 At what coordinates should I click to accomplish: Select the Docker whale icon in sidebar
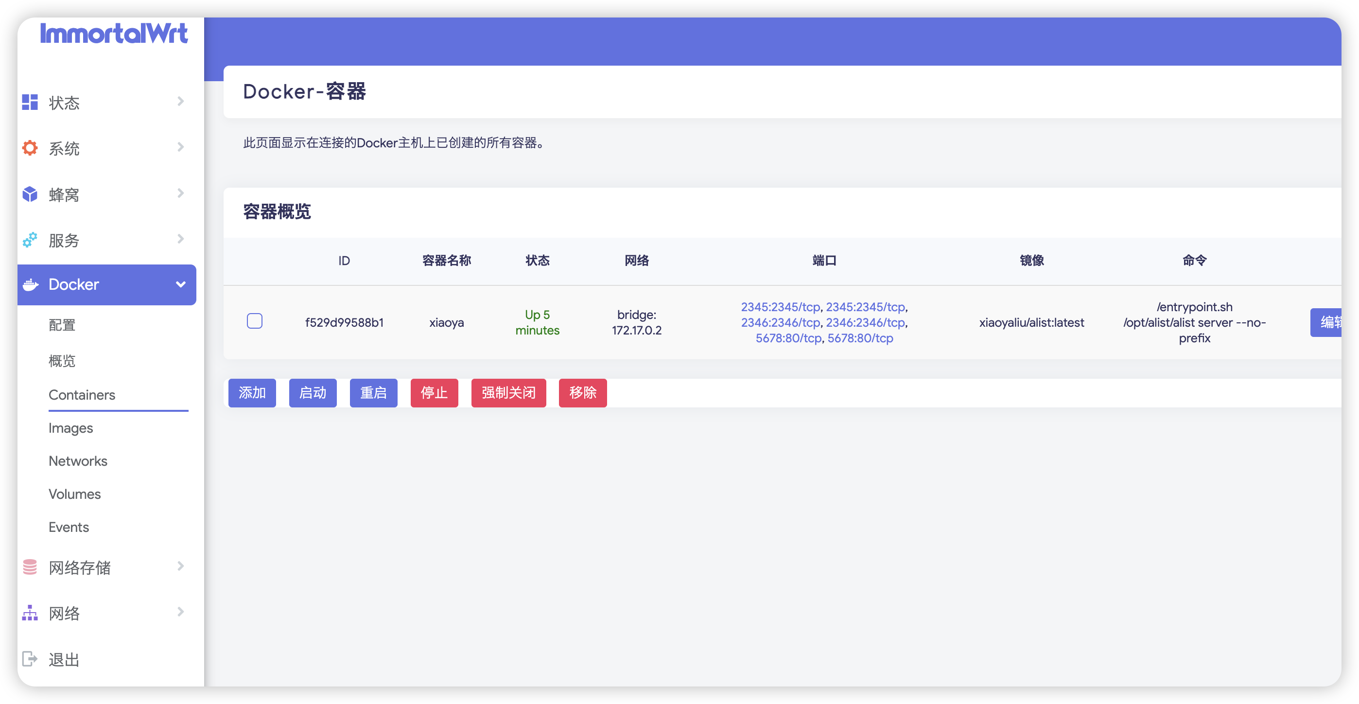(30, 284)
